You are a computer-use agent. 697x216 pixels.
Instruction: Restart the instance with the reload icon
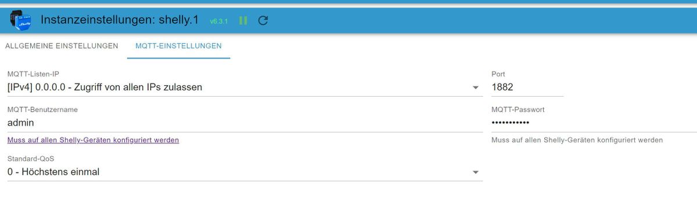pos(263,20)
